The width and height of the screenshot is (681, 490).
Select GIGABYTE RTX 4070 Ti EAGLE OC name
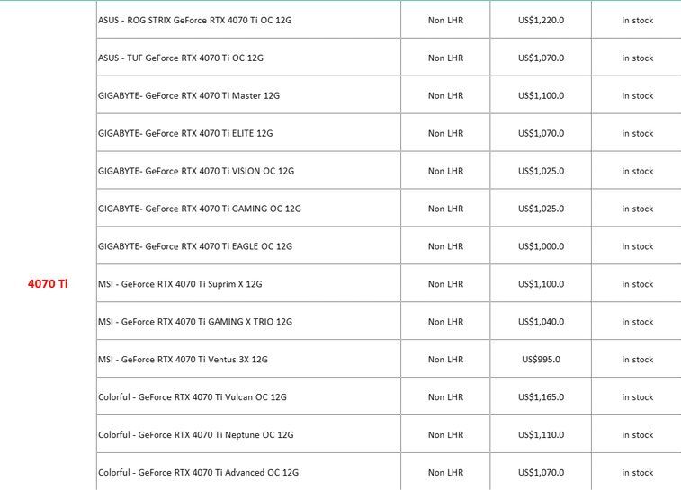click(x=194, y=246)
